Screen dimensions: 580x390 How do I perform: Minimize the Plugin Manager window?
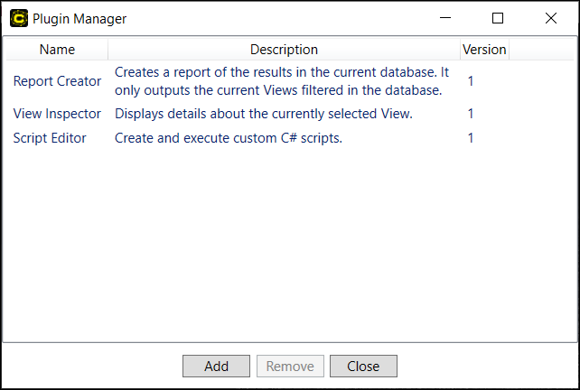(444, 18)
